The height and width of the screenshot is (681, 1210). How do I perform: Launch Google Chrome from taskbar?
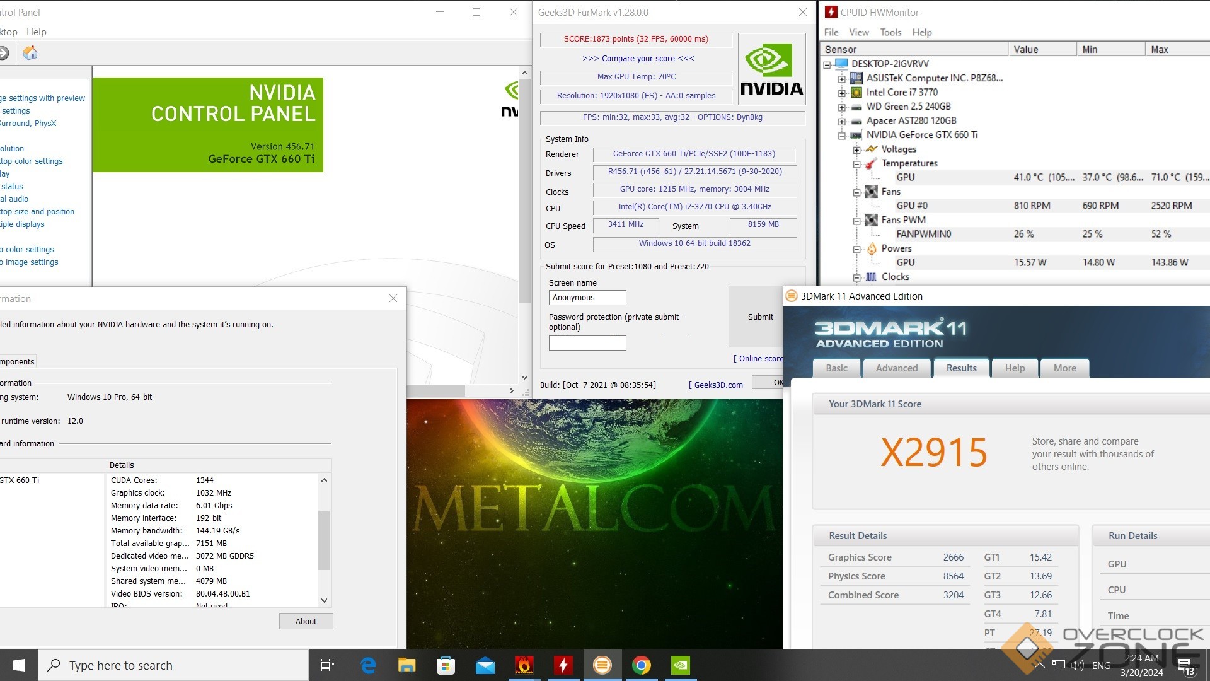641,665
